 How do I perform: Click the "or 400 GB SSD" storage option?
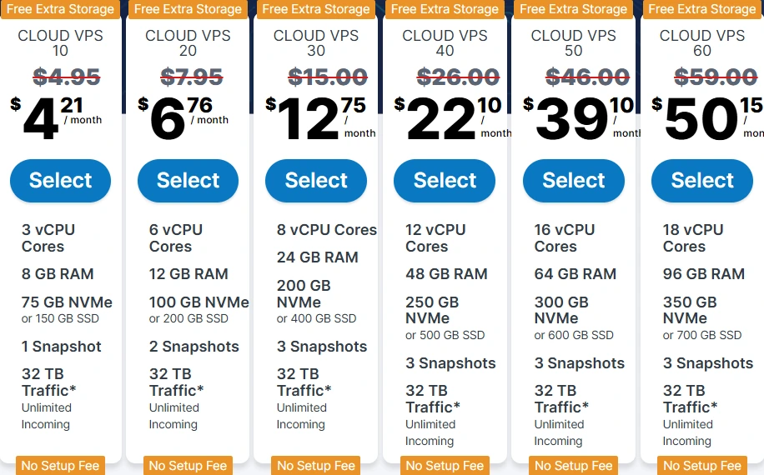(x=316, y=318)
